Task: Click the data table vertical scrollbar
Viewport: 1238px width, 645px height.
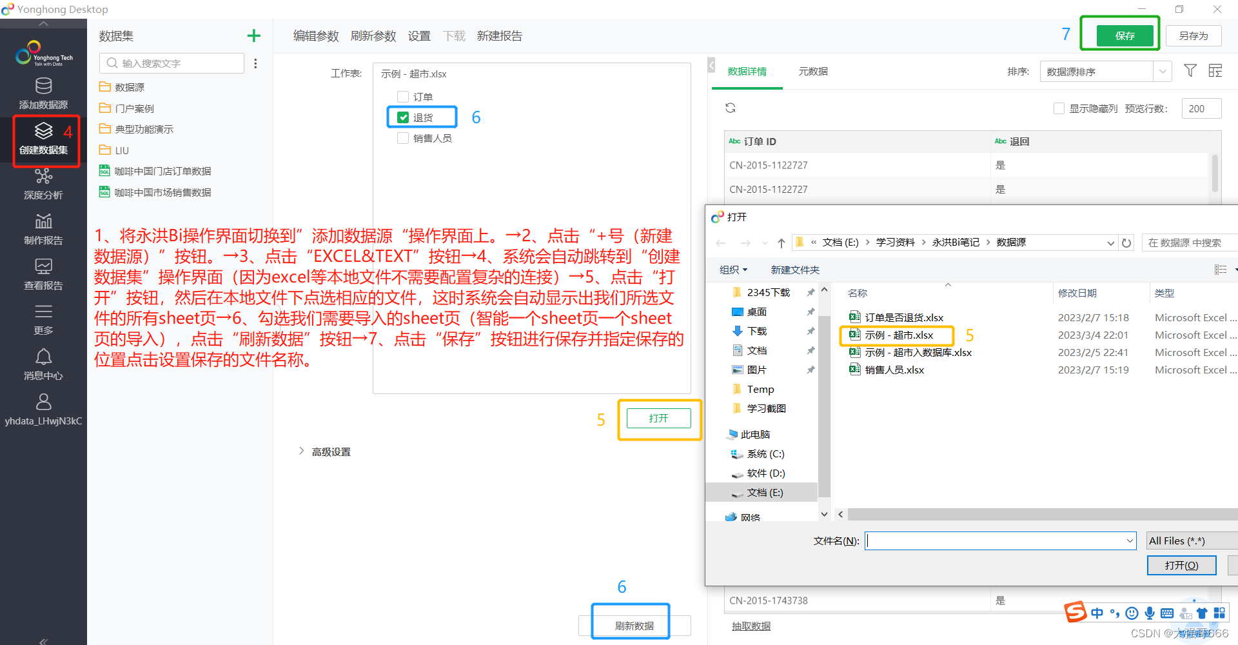Action: (1215, 173)
